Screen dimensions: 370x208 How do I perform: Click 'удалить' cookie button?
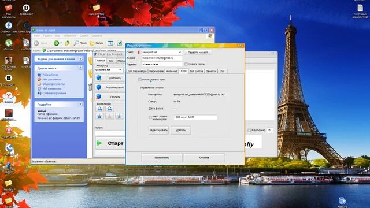click(181, 130)
